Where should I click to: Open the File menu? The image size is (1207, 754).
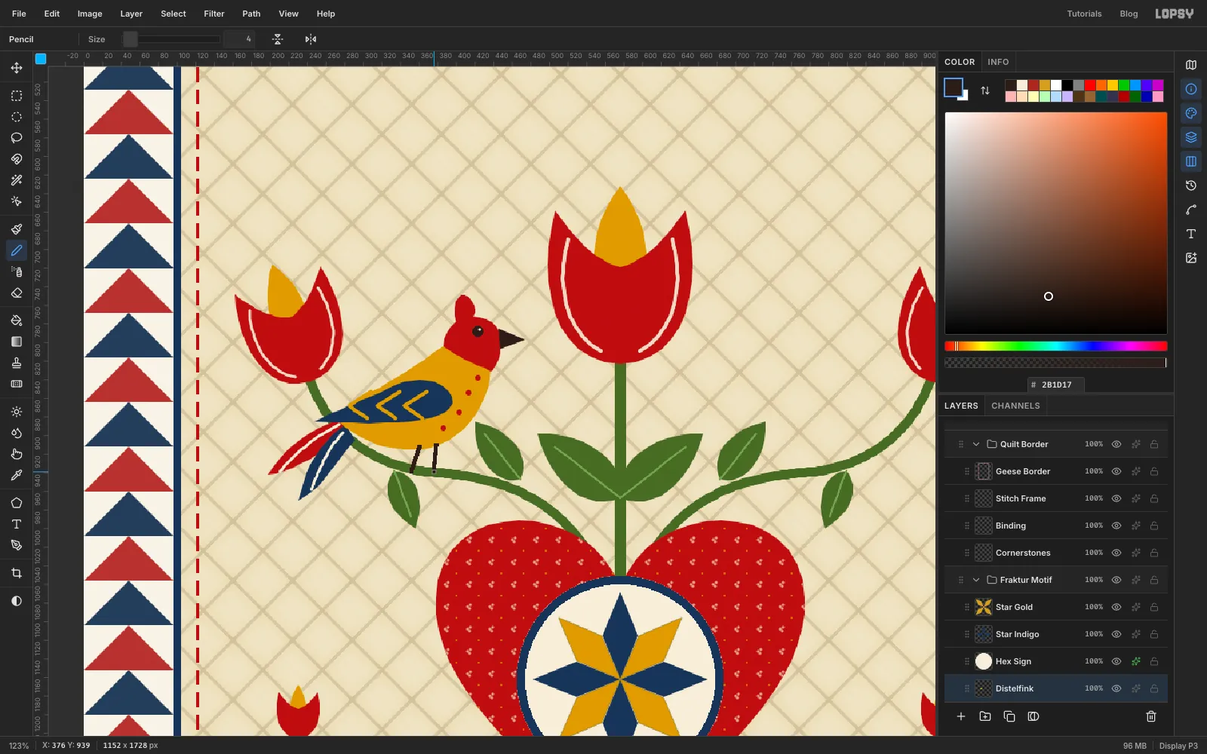tap(19, 14)
